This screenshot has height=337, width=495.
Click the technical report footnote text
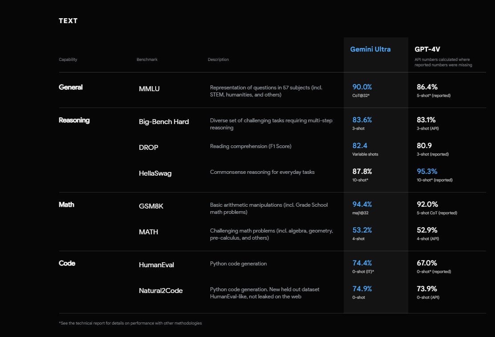130,323
